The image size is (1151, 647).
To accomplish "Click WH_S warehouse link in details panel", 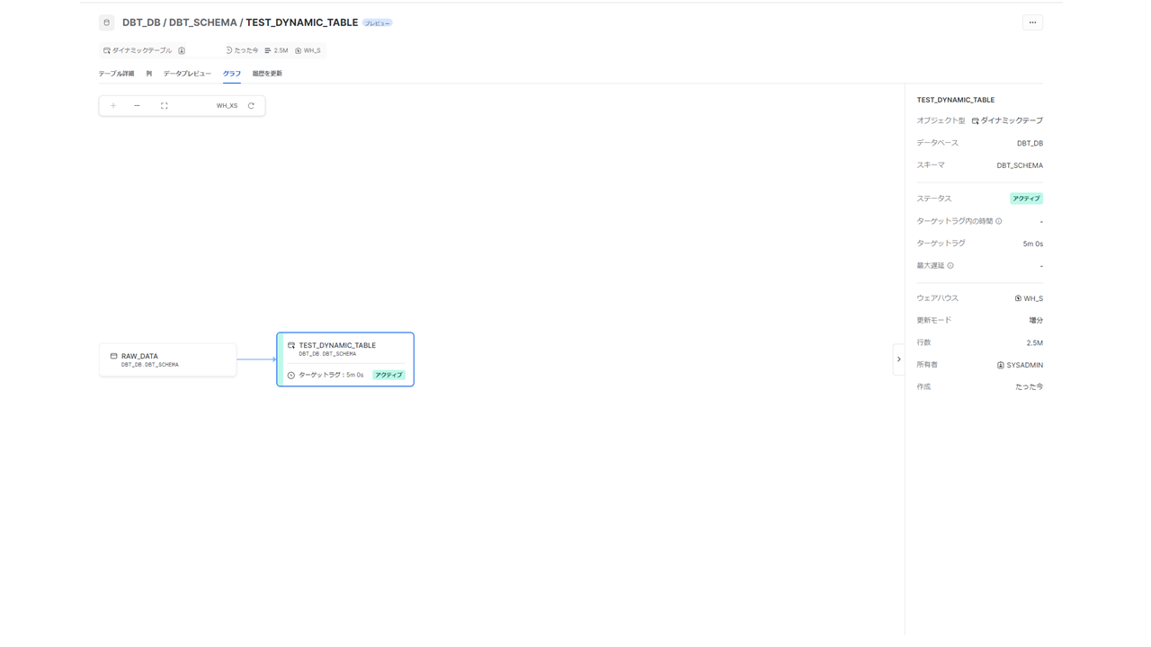I will click(1029, 298).
